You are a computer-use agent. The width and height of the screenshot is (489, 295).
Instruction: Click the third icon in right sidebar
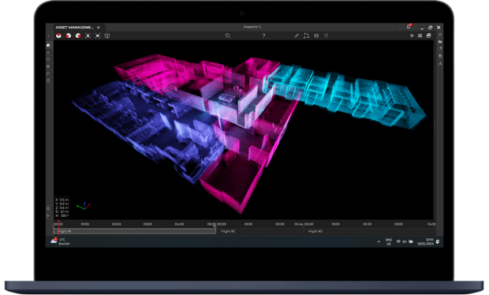click(440, 49)
